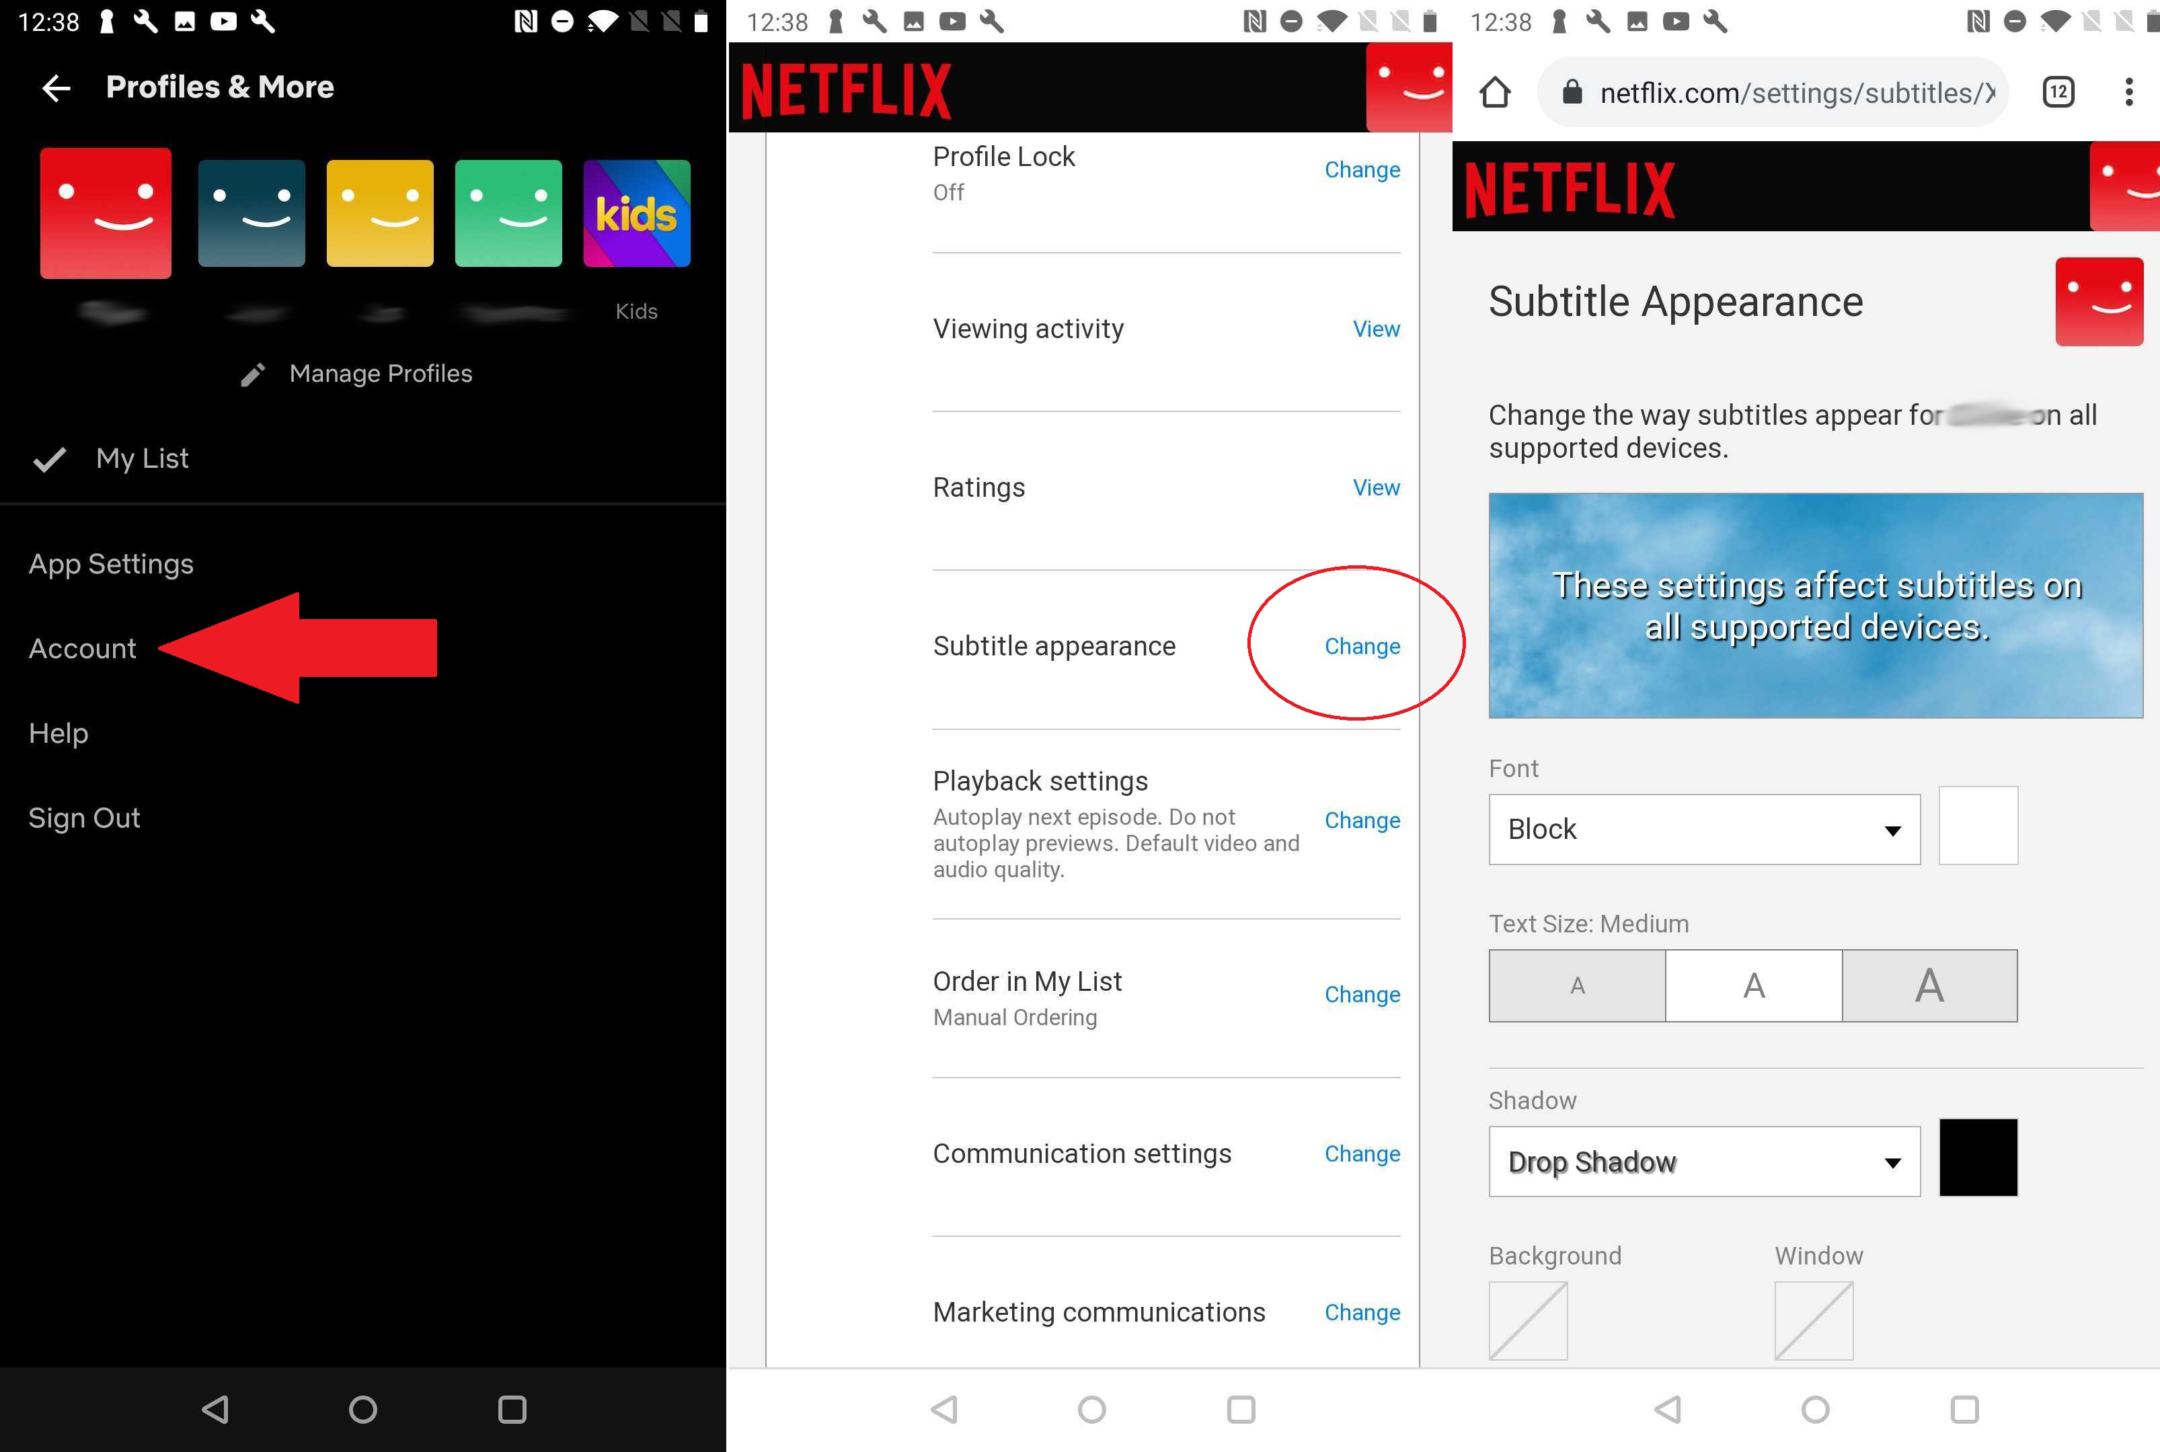The width and height of the screenshot is (2160, 1452).
Task: Click Change next to Profile Lock
Action: pyautogui.click(x=1361, y=170)
